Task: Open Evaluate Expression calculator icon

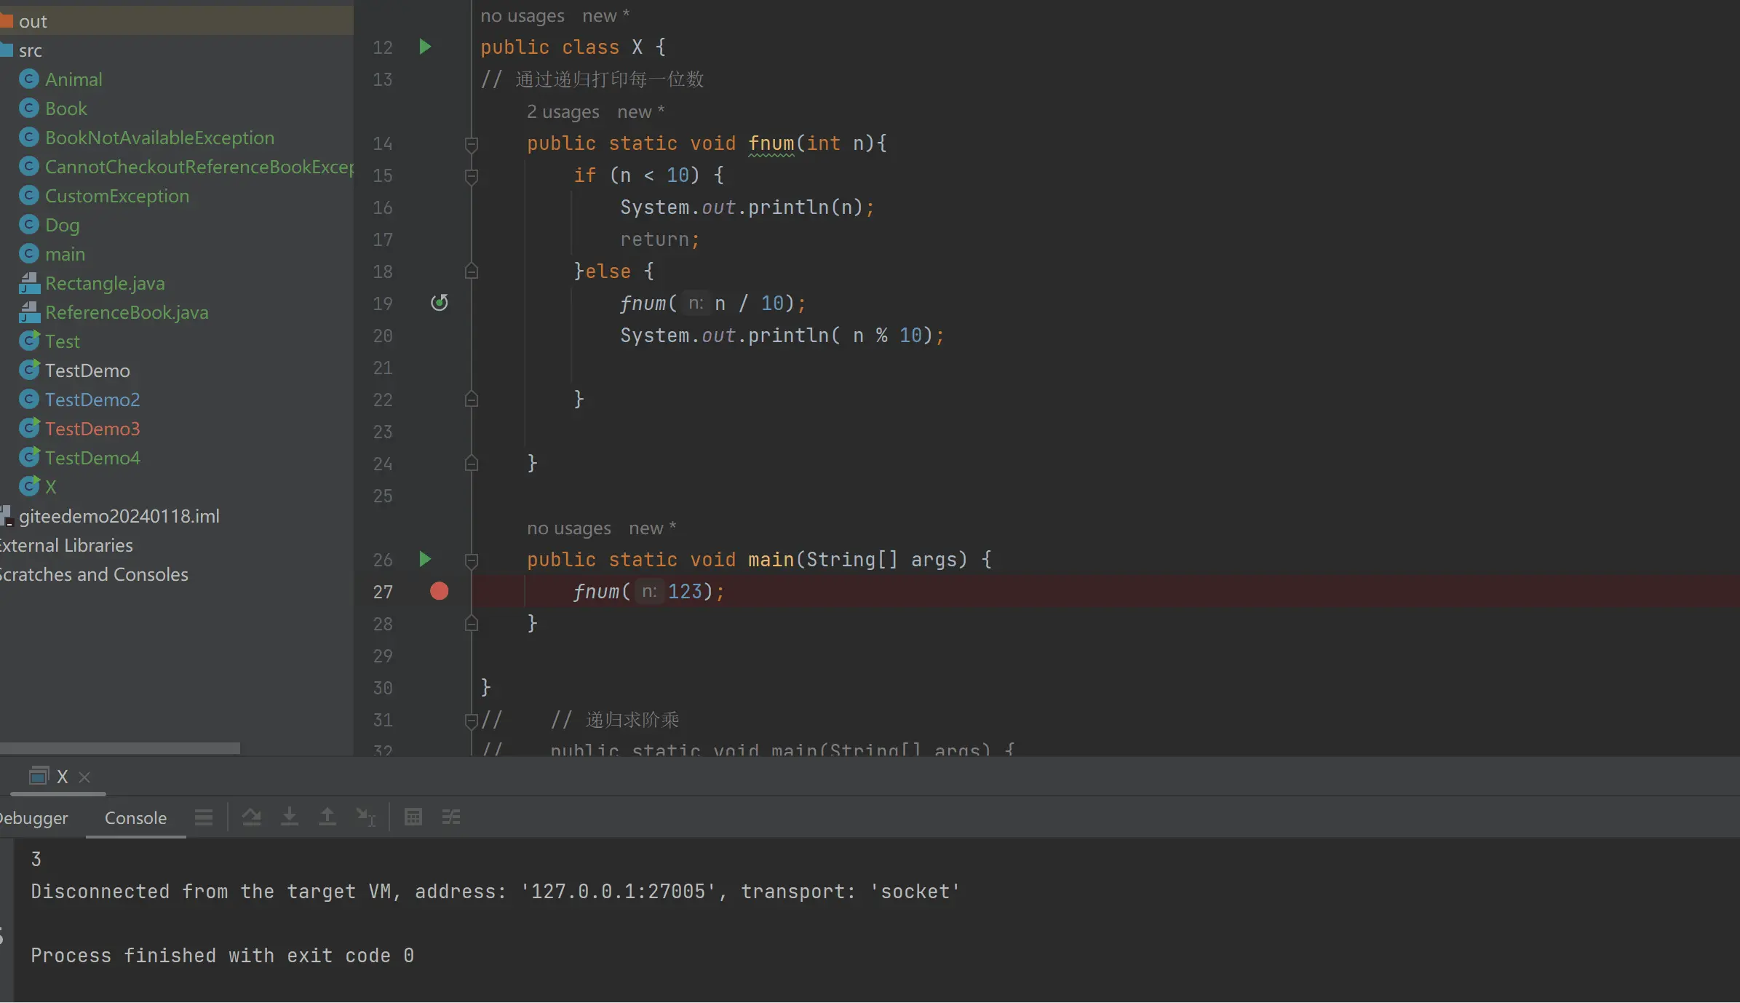Action: coord(413,817)
